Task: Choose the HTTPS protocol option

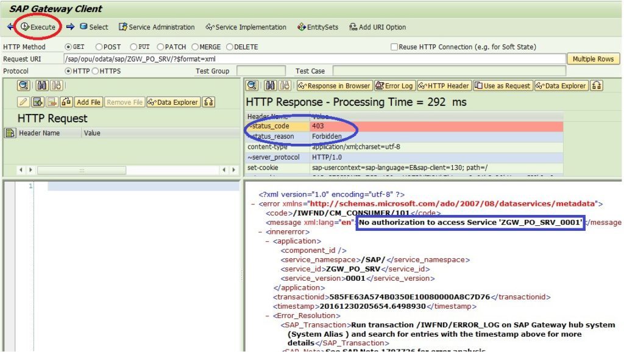Action: point(95,71)
